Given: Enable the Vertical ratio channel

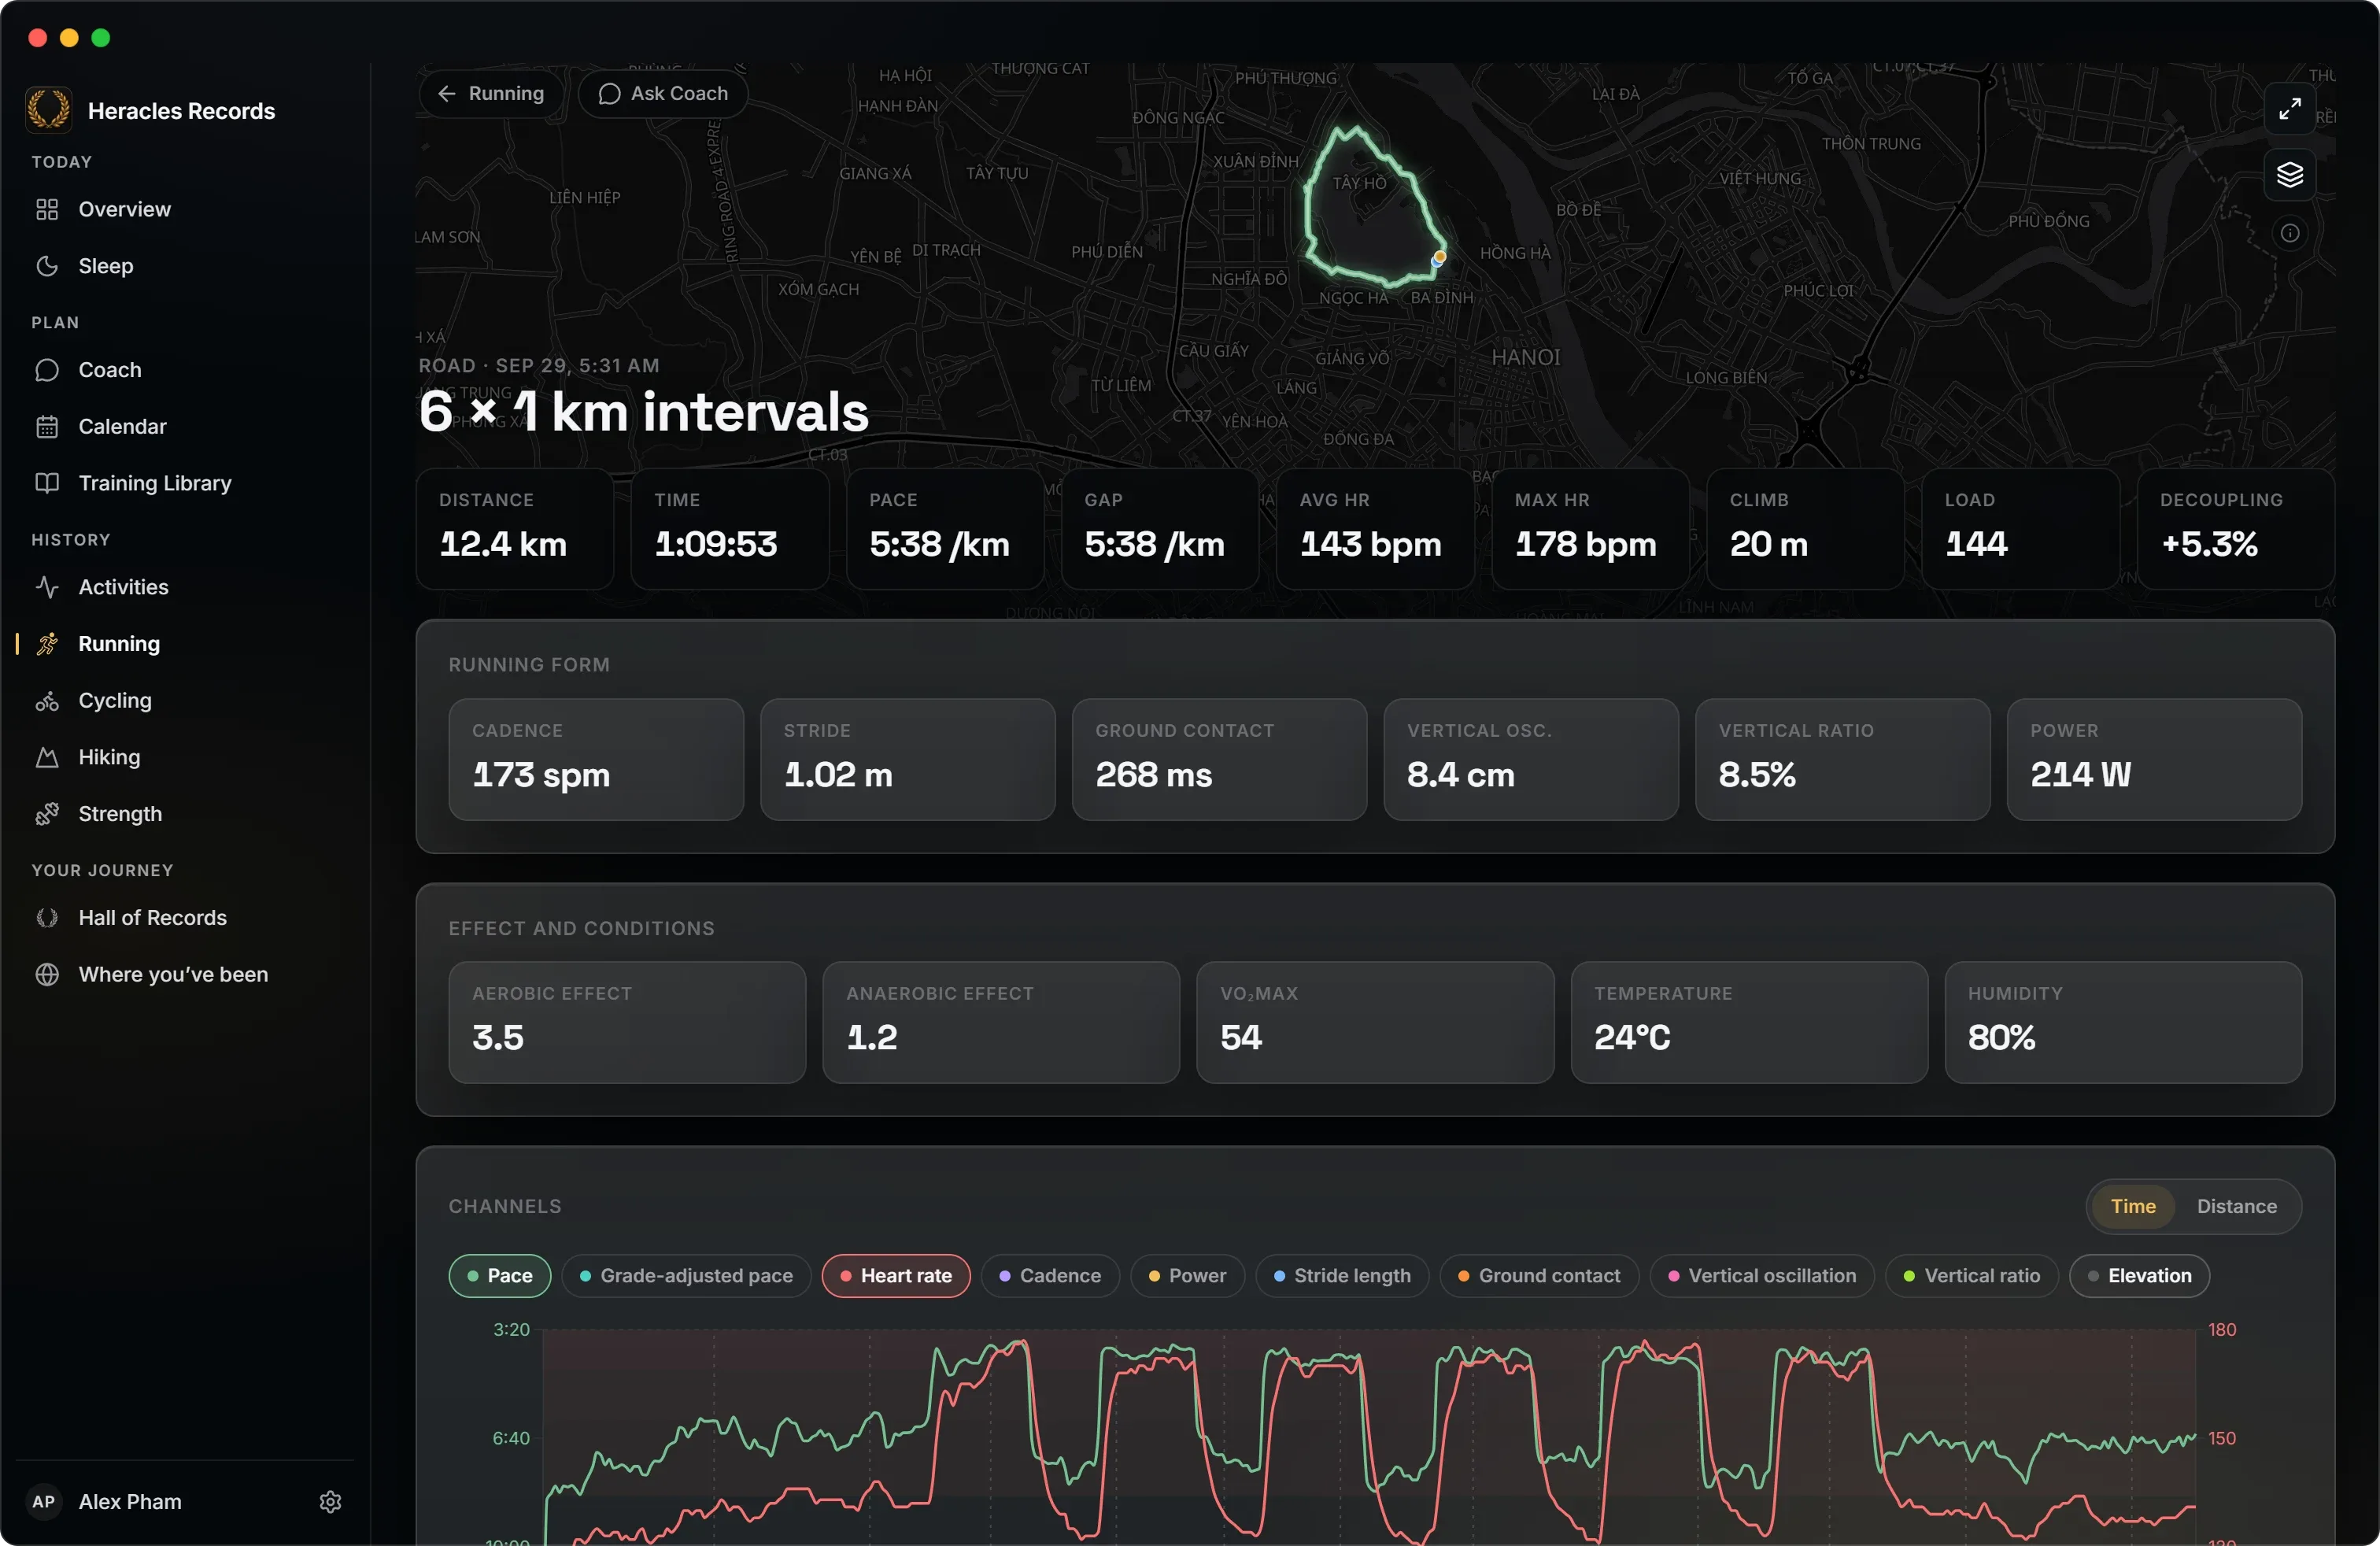Looking at the screenshot, I should [x=1972, y=1276].
